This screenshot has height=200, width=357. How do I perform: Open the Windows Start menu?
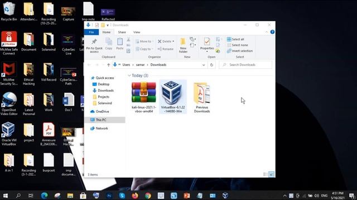coord(5,196)
